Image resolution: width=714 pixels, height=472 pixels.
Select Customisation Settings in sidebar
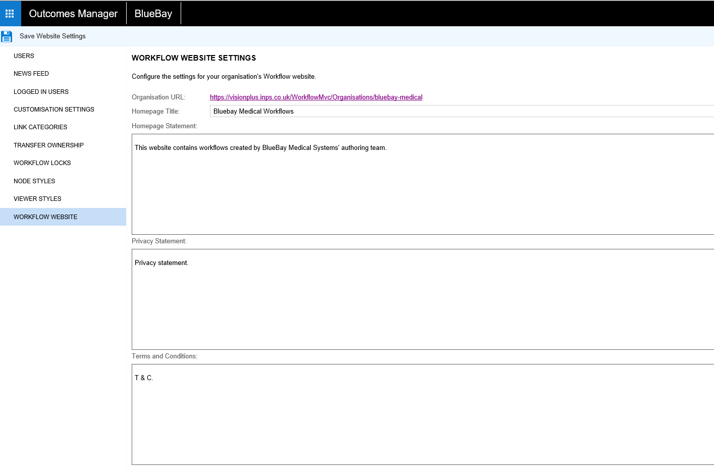coord(53,110)
